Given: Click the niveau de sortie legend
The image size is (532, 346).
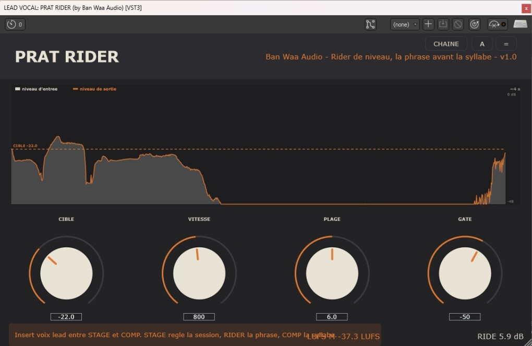Looking at the screenshot, I should [94, 89].
